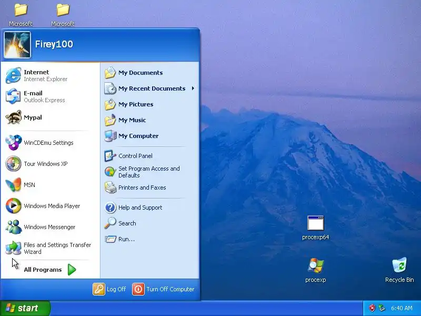The image size is (421, 316).
Task: Open WinCDEmu Settings disc icon
Action: tap(13, 143)
